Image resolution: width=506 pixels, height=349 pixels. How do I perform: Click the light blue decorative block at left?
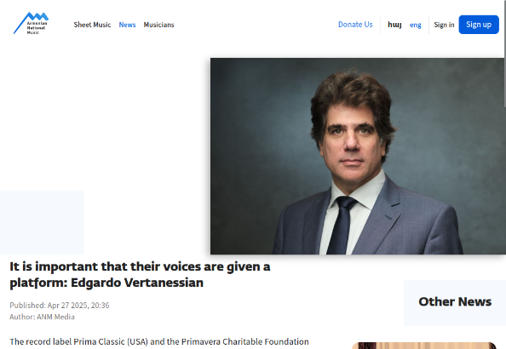point(42,222)
